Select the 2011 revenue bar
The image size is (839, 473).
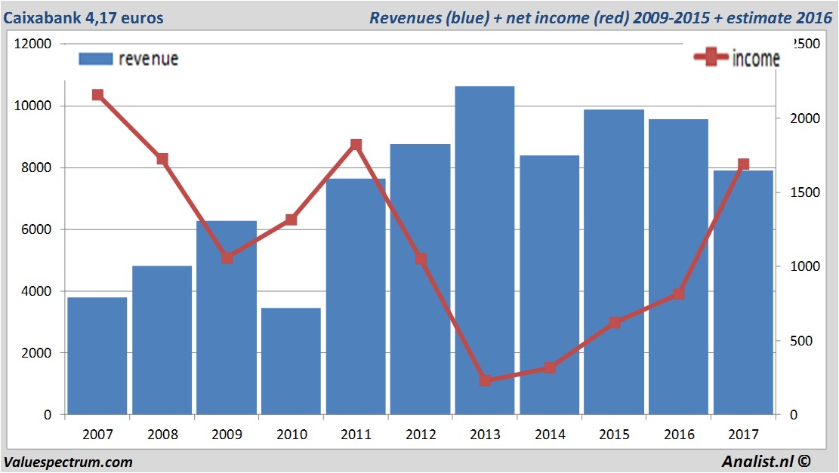click(356, 296)
